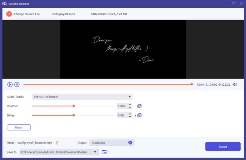Open the output folder icon
Screen dimensions: 246x160
coord(104,152)
